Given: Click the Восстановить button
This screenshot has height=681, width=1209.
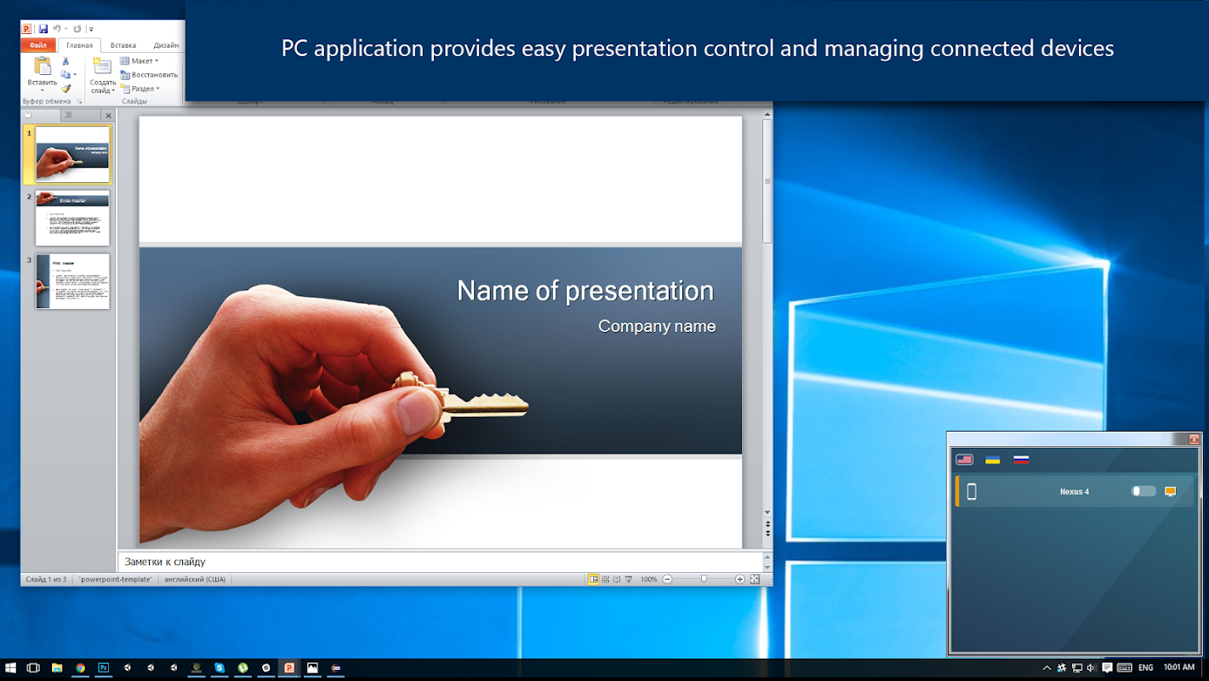Looking at the screenshot, I should pos(149,75).
